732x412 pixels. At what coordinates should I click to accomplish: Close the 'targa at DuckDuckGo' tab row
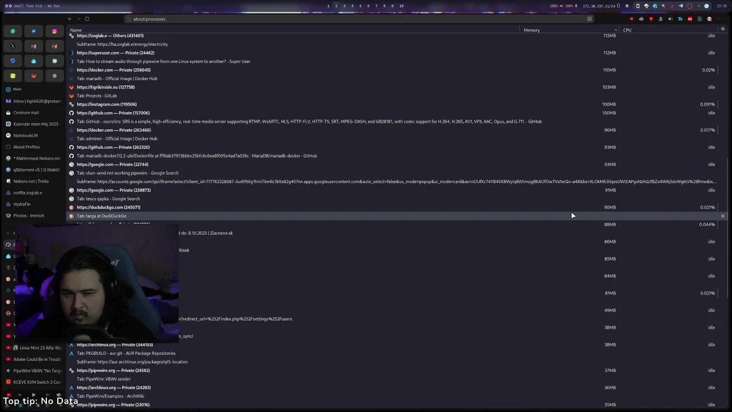(723, 216)
